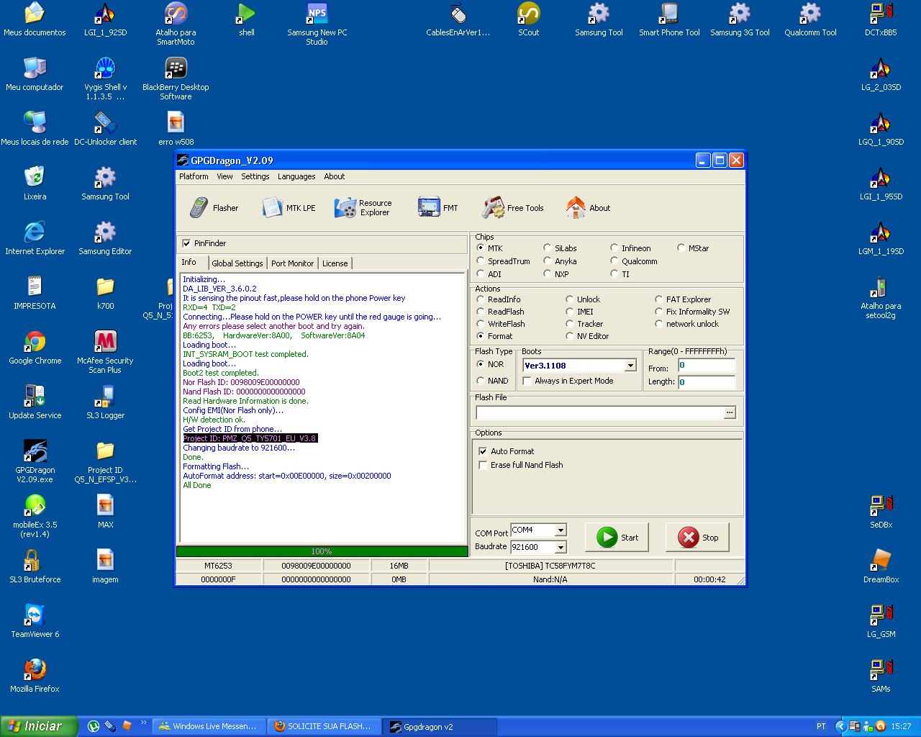Screen dimensions: 921x737
Task: Select the Qualcomm chip radio button
Action: (x=614, y=261)
